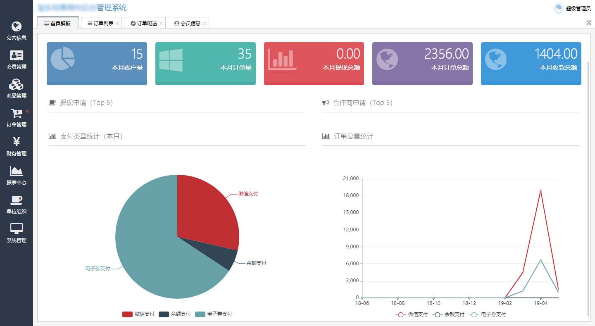Close the 订单配送 tab
This screenshot has height=326, width=595.
161,24
